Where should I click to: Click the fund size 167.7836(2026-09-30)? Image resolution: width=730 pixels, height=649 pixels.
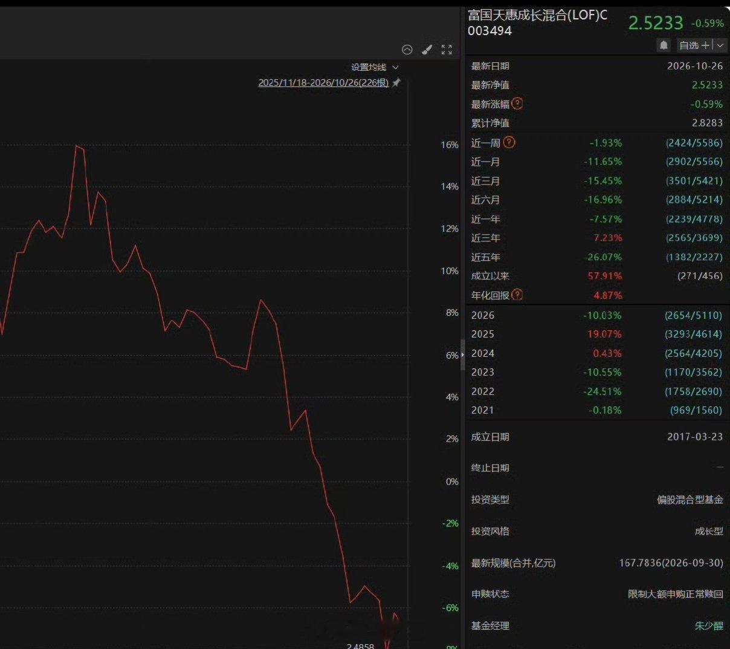pos(671,563)
